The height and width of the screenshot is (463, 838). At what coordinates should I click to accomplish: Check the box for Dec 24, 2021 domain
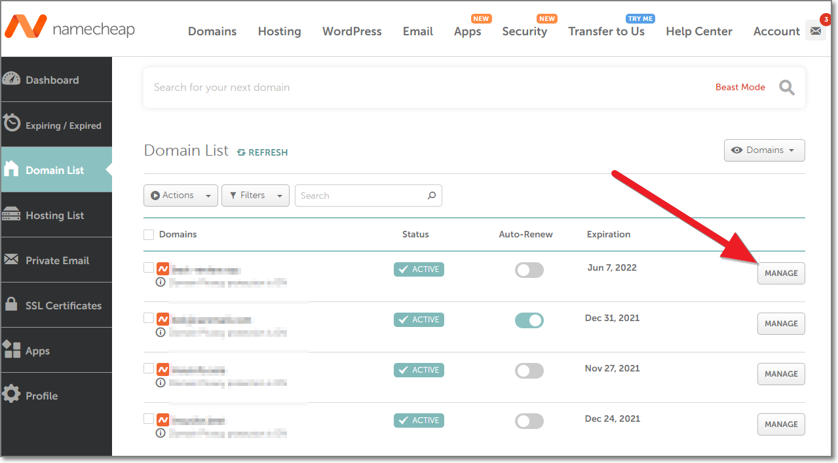tap(149, 419)
